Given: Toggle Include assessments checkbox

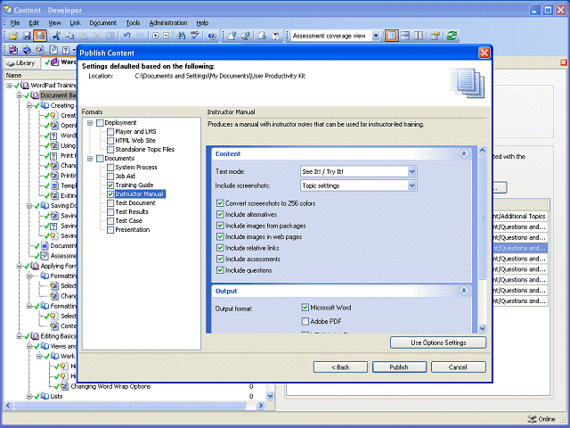Looking at the screenshot, I should point(220,259).
